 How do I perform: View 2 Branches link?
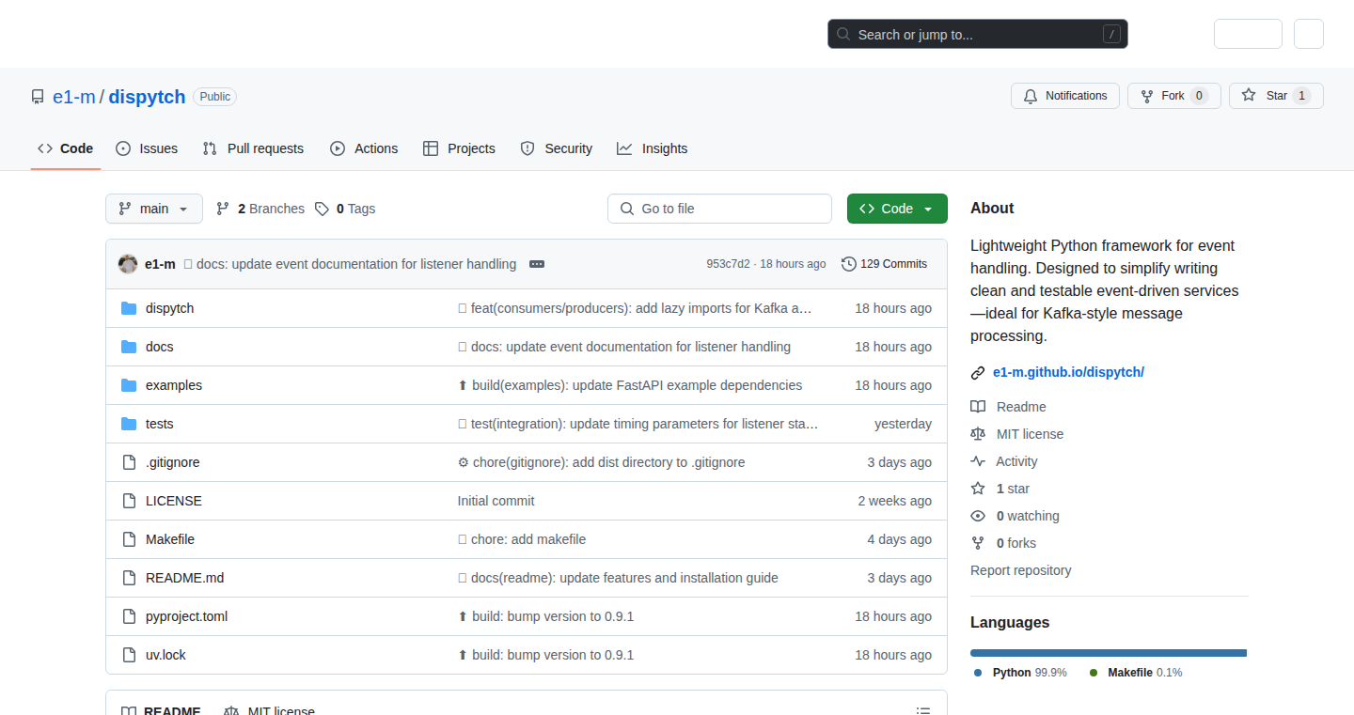pos(260,209)
